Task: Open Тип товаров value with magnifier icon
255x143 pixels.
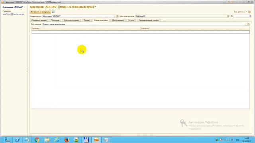Action: coord(249,25)
